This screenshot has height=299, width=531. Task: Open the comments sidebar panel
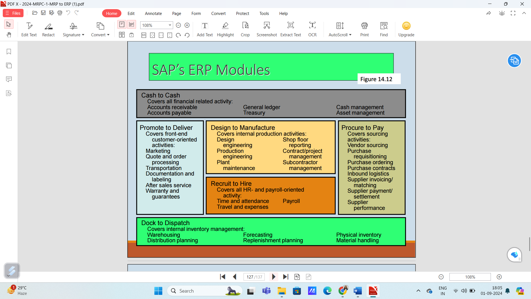[9, 79]
